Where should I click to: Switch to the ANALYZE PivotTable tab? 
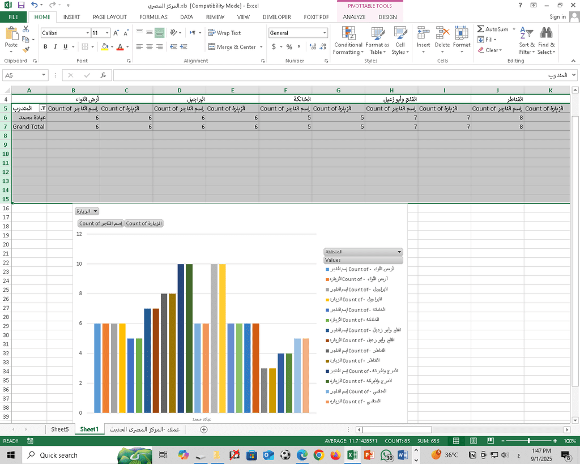coord(354,17)
